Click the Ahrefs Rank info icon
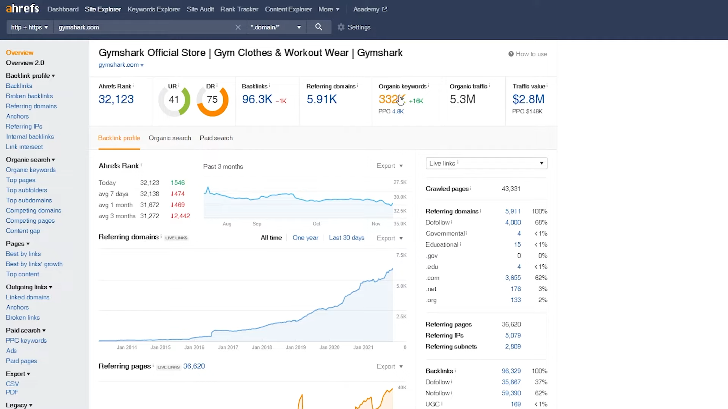Viewport: 728px width, 409px height. pyautogui.click(x=133, y=86)
